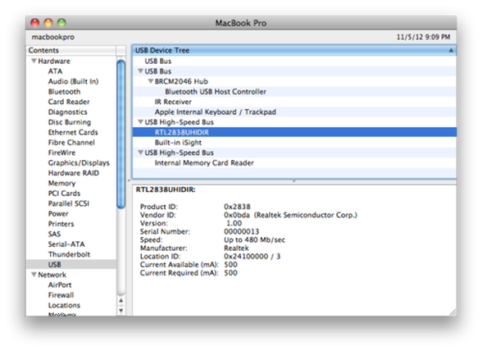Collapse the Hardware disclosure triangle

pyautogui.click(x=34, y=61)
